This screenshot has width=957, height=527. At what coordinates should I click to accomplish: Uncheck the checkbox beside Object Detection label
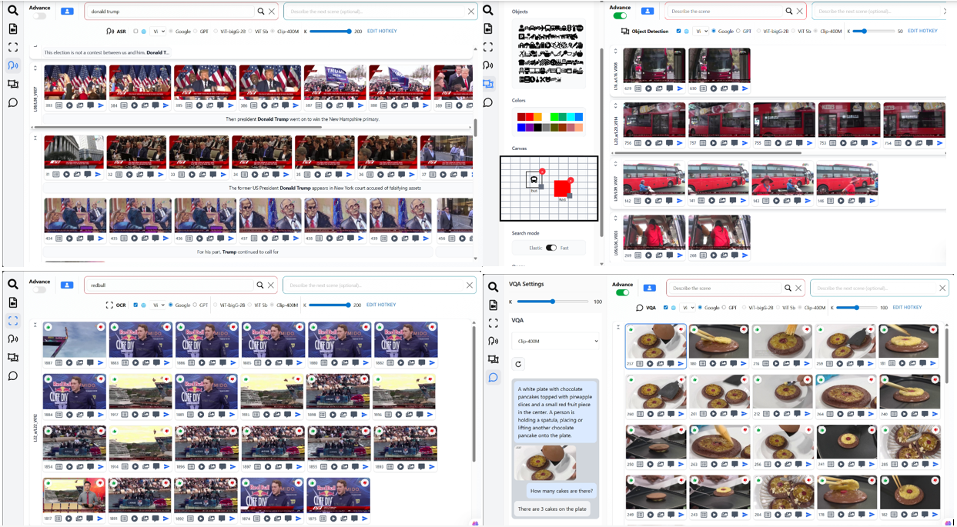pyautogui.click(x=678, y=32)
